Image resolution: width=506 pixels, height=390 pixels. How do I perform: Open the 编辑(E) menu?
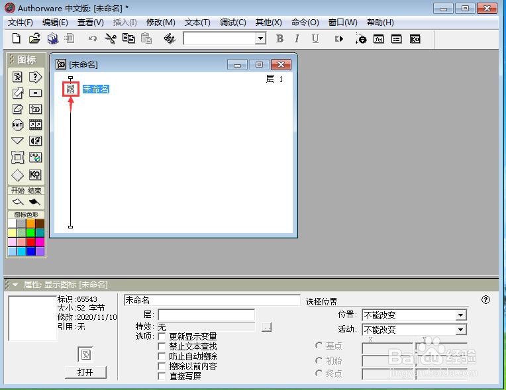pyautogui.click(x=55, y=23)
